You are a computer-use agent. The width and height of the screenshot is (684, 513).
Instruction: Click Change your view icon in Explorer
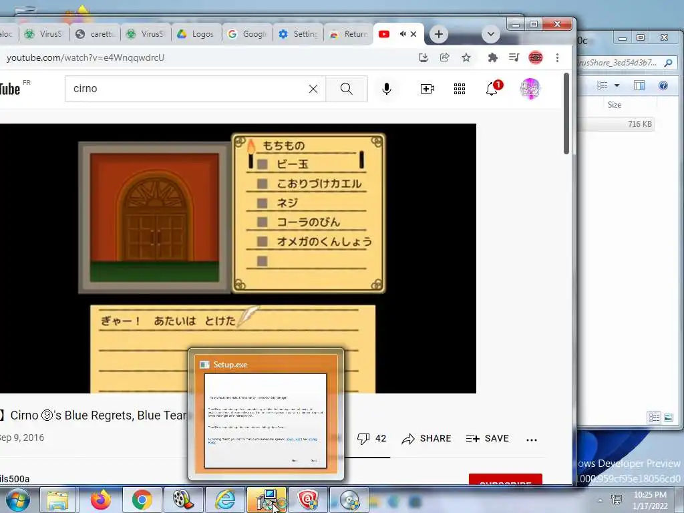(x=603, y=85)
